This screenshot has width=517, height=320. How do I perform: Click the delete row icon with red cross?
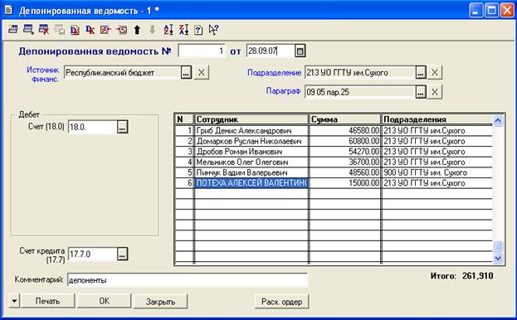tap(44, 30)
